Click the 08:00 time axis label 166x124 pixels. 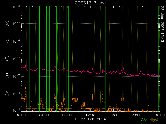click(67, 115)
